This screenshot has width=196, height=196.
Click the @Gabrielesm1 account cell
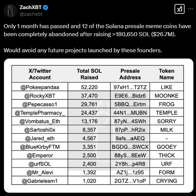tap(40, 181)
